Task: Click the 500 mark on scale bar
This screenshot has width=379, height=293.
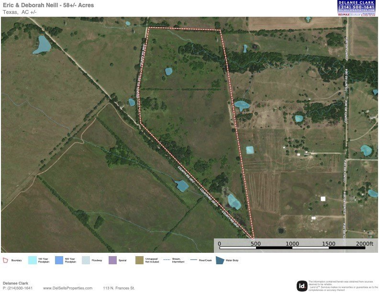Action: point(256,243)
